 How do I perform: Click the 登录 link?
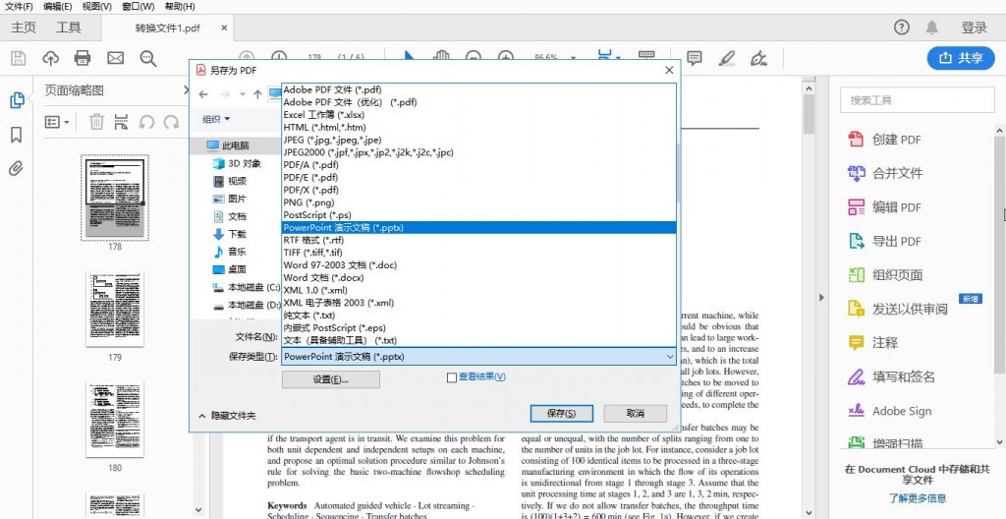click(974, 28)
